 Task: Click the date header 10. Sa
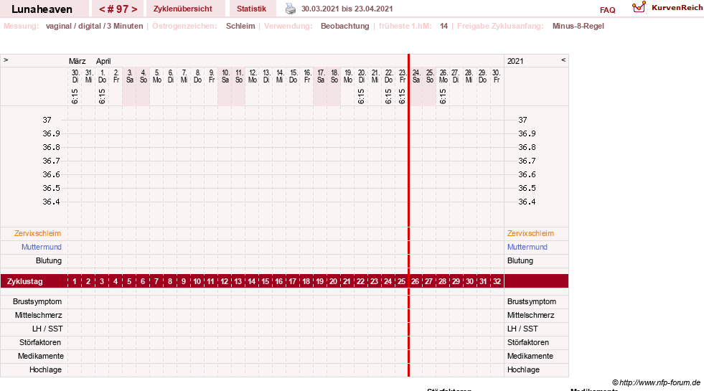(x=225, y=76)
